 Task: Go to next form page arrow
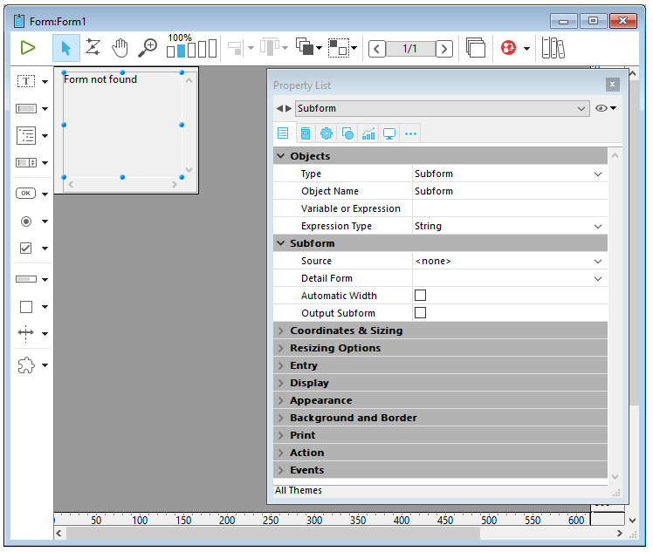click(444, 49)
